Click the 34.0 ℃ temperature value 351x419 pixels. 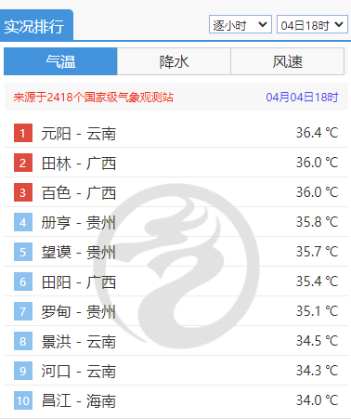[317, 400]
